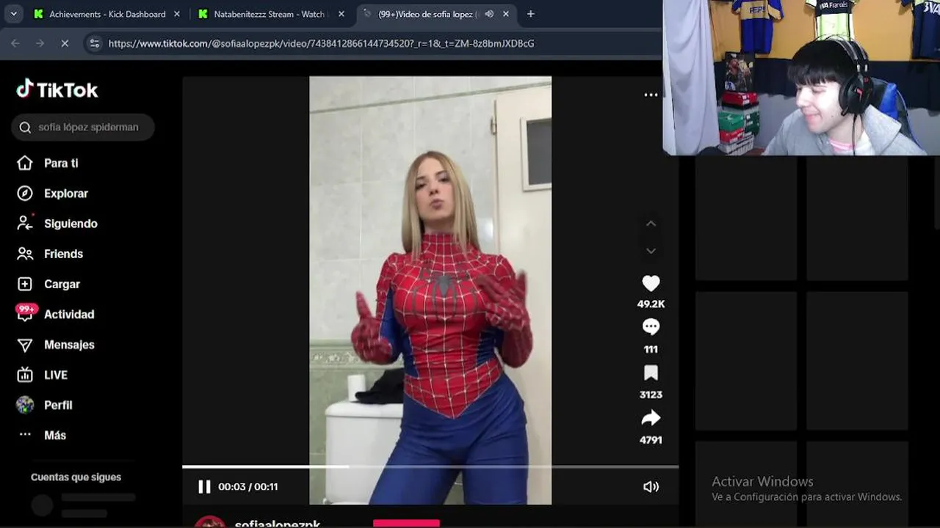940x528 pixels.
Task: Click the compass icon beside Explorar
Action: (25, 193)
